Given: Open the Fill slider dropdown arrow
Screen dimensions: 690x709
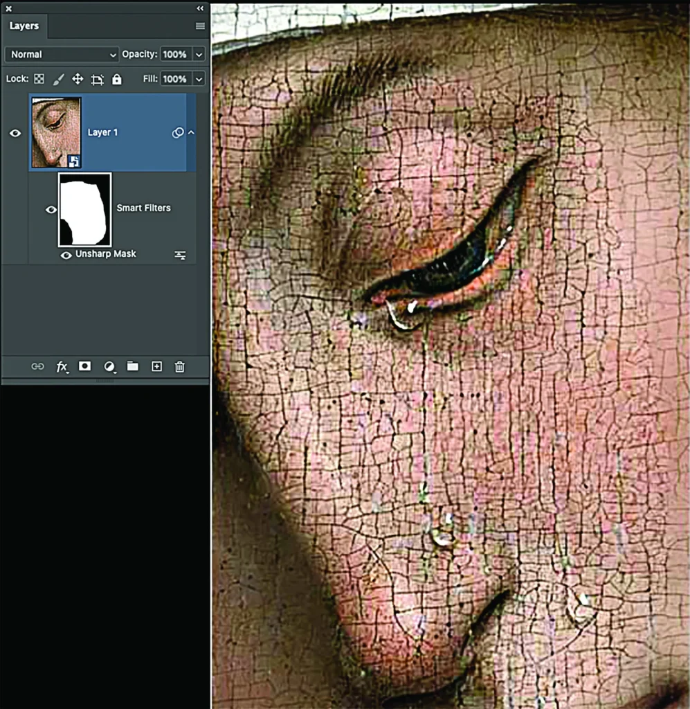Looking at the screenshot, I should pyautogui.click(x=199, y=79).
